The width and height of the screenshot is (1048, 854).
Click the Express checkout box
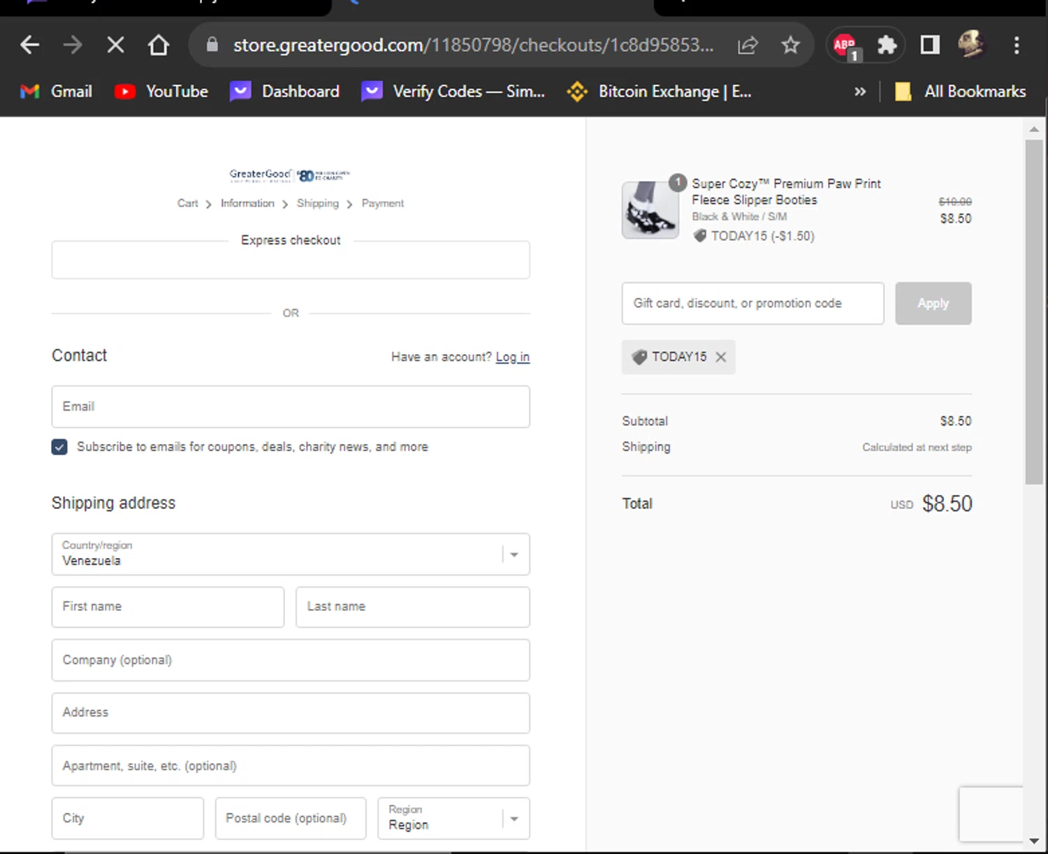click(291, 260)
